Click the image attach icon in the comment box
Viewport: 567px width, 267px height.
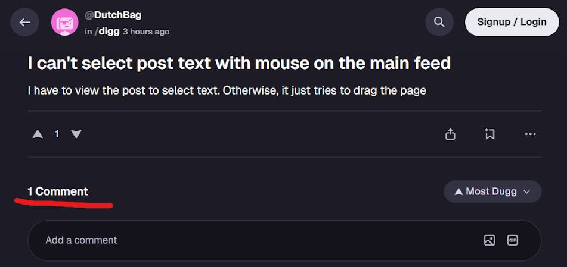pyautogui.click(x=489, y=240)
